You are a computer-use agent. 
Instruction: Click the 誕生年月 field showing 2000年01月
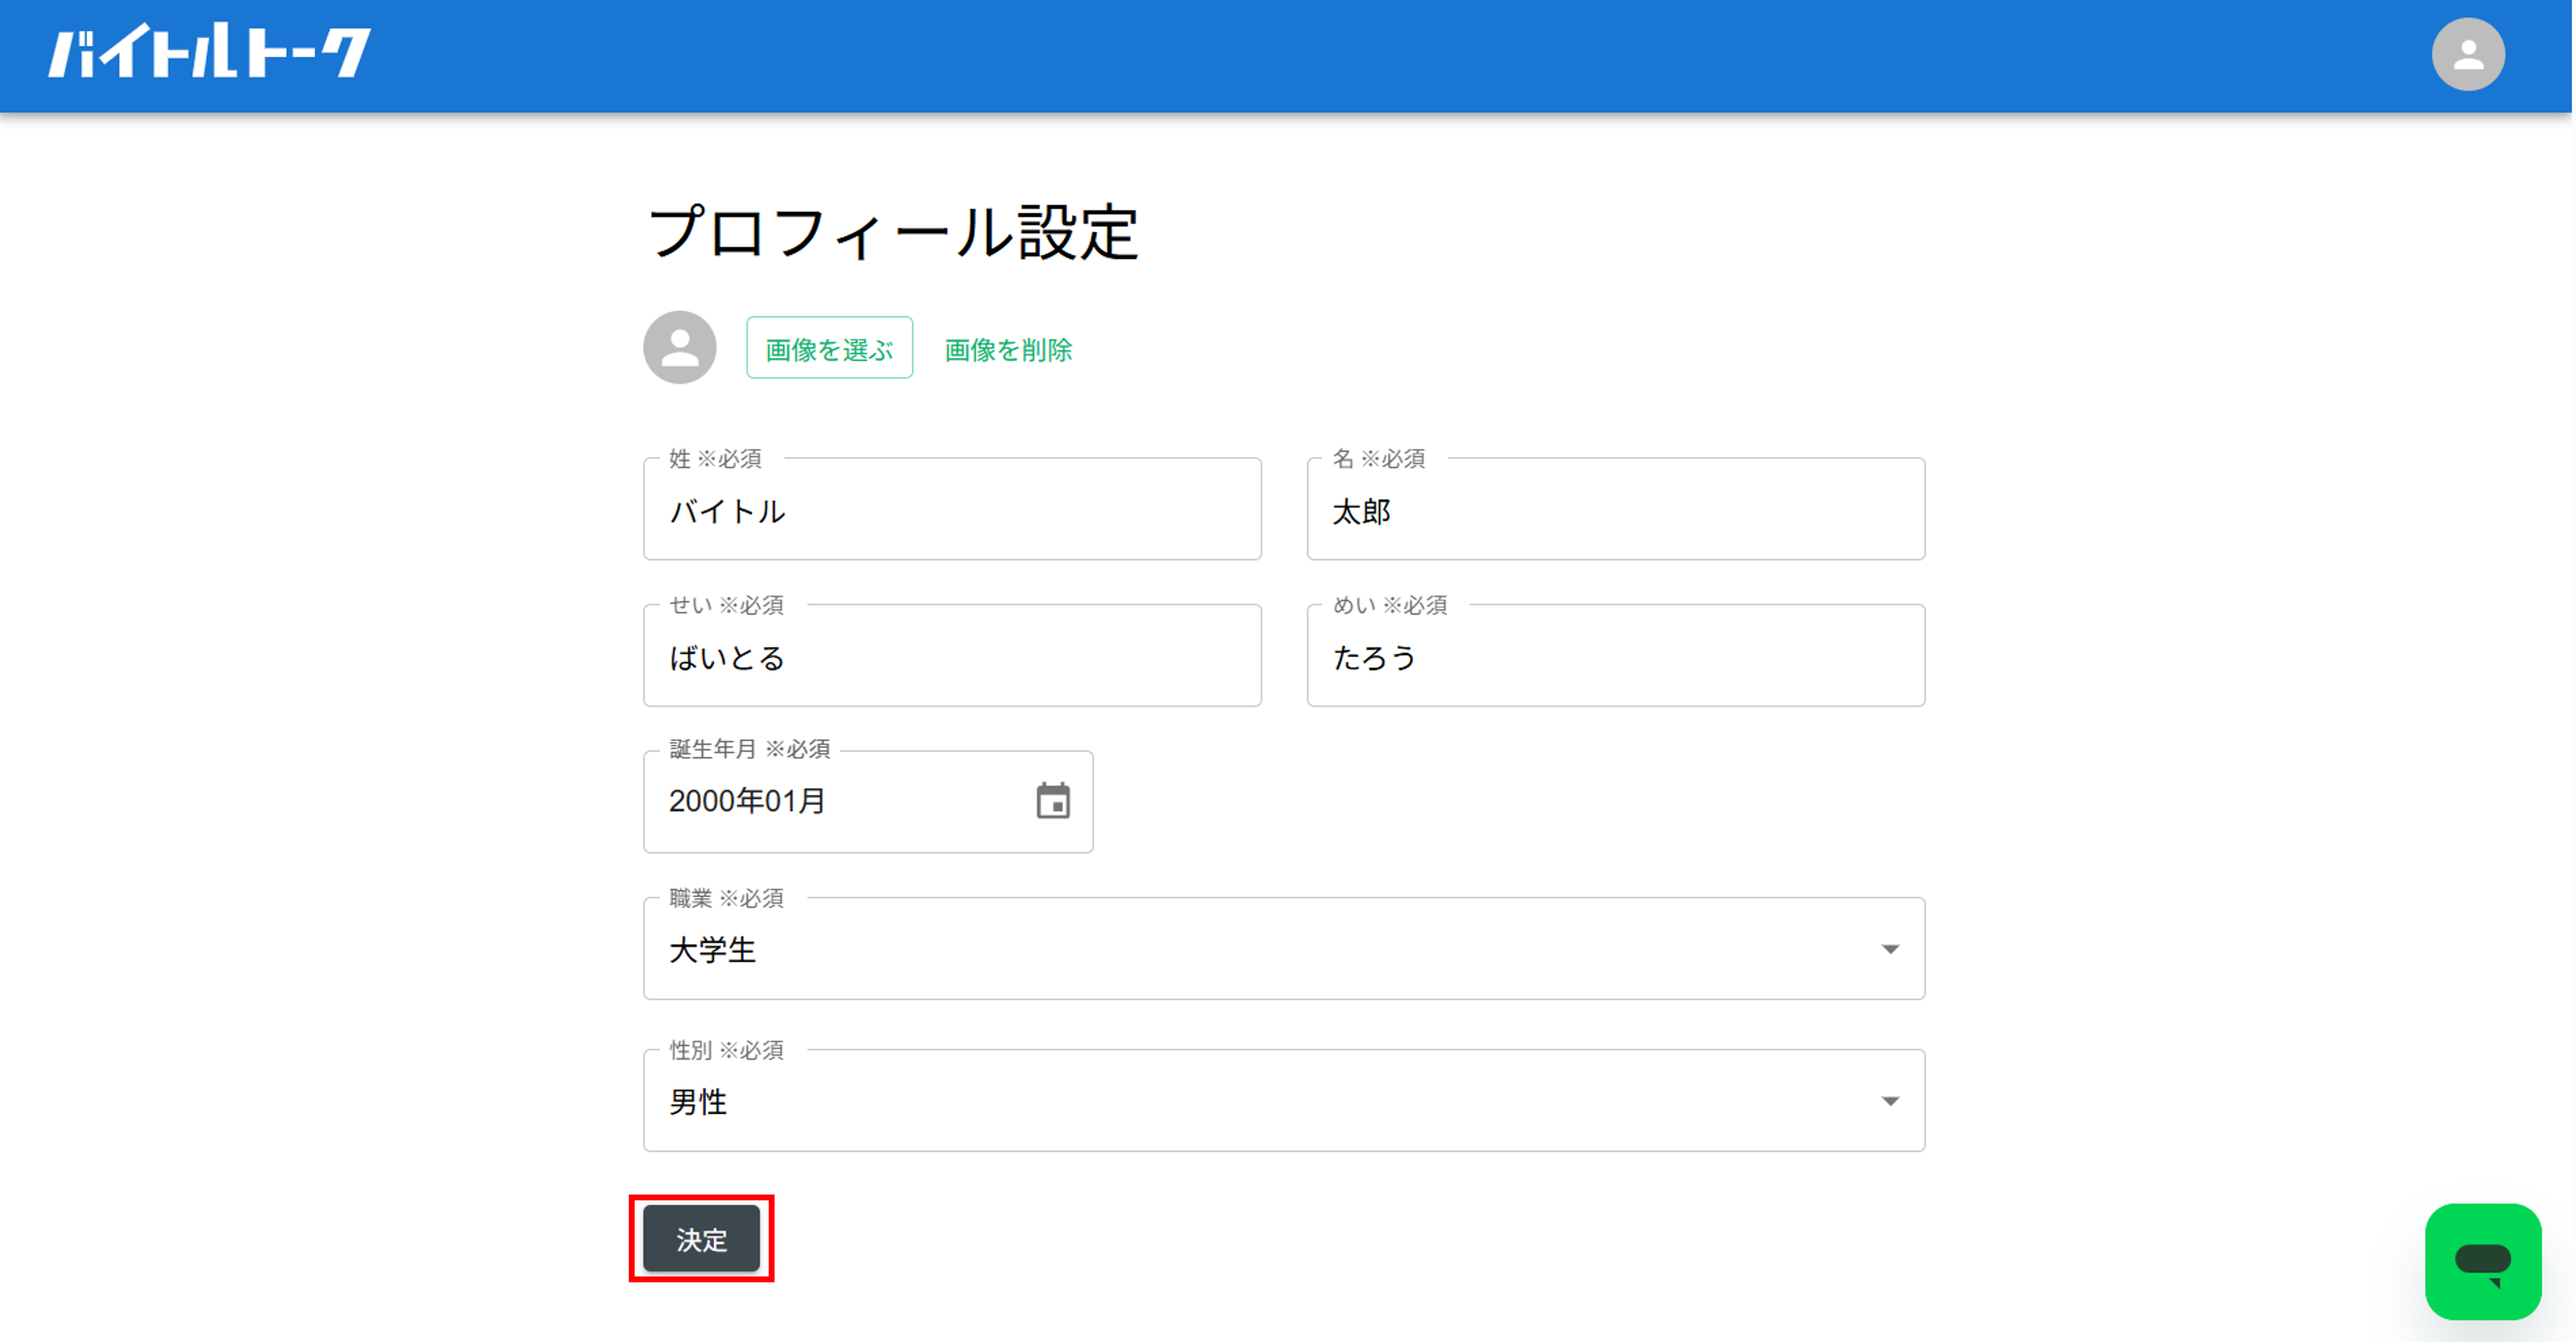[x=868, y=802]
